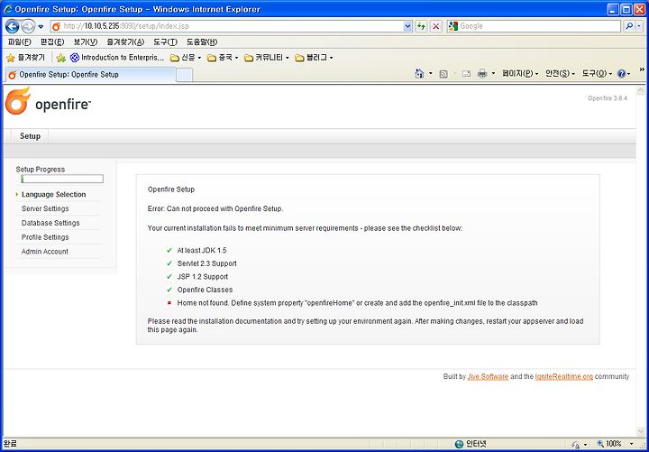Click the green check beside Servlet 2.3 Support
This screenshot has width=649, height=452.
(x=169, y=263)
